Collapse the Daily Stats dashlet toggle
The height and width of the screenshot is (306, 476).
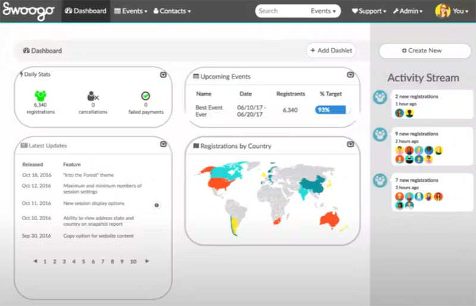click(x=163, y=75)
